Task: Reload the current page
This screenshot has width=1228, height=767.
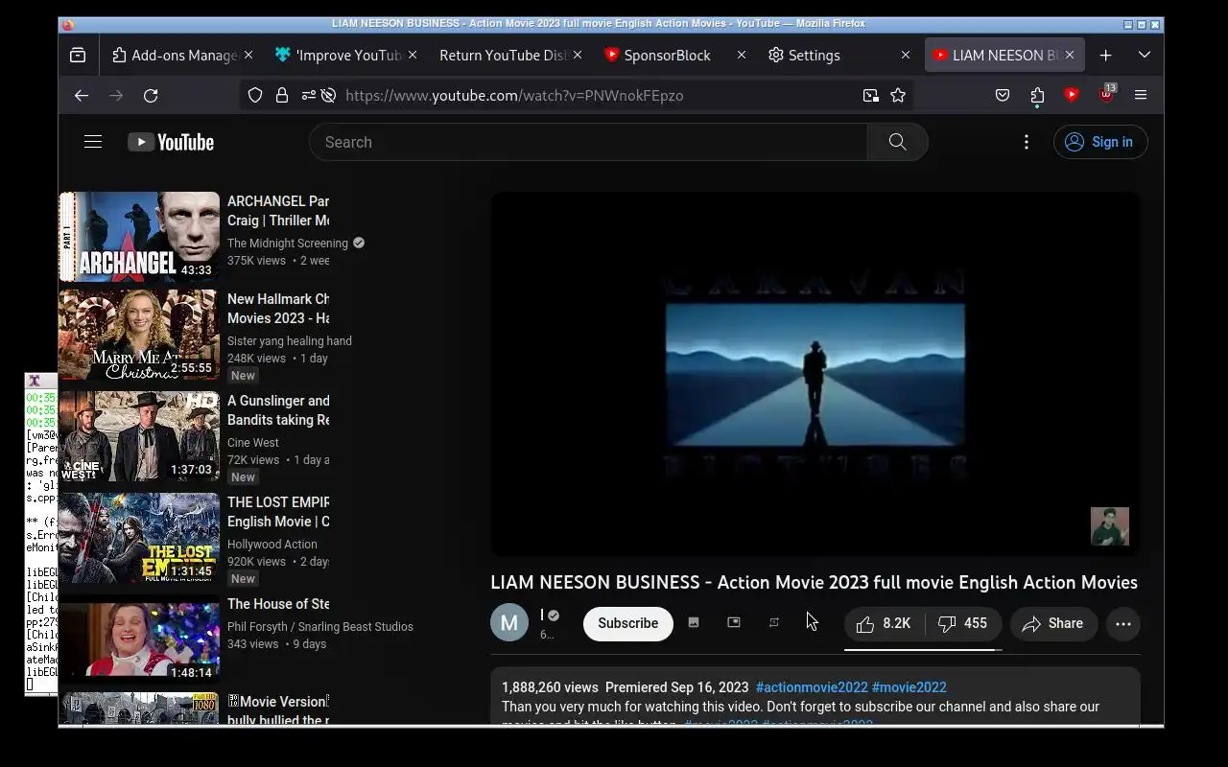Action: click(x=151, y=95)
